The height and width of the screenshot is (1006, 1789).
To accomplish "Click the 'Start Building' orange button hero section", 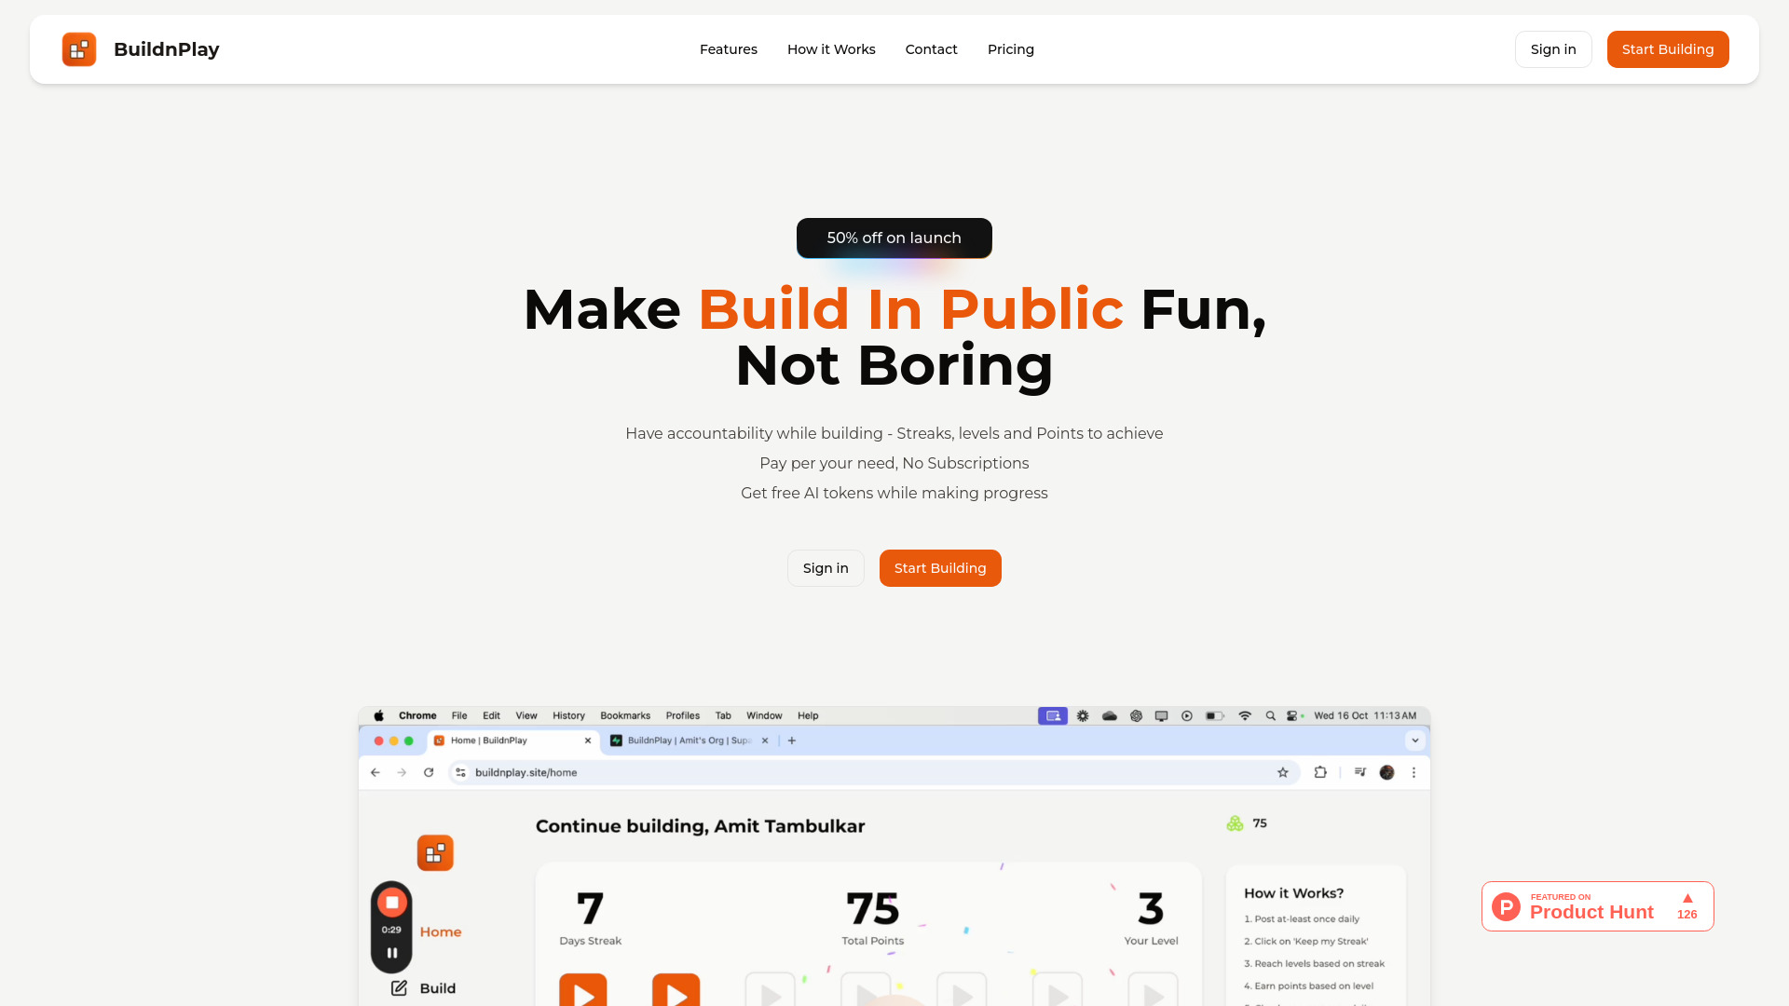I will tap(940, 567).
